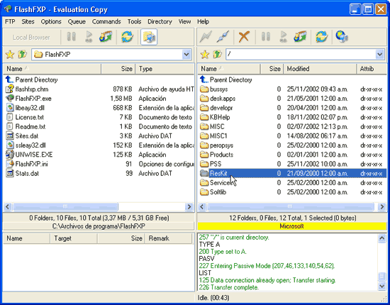Open the Tools menu
The image size is (390, 305).
pyautogui.click(x=134, y=22)
